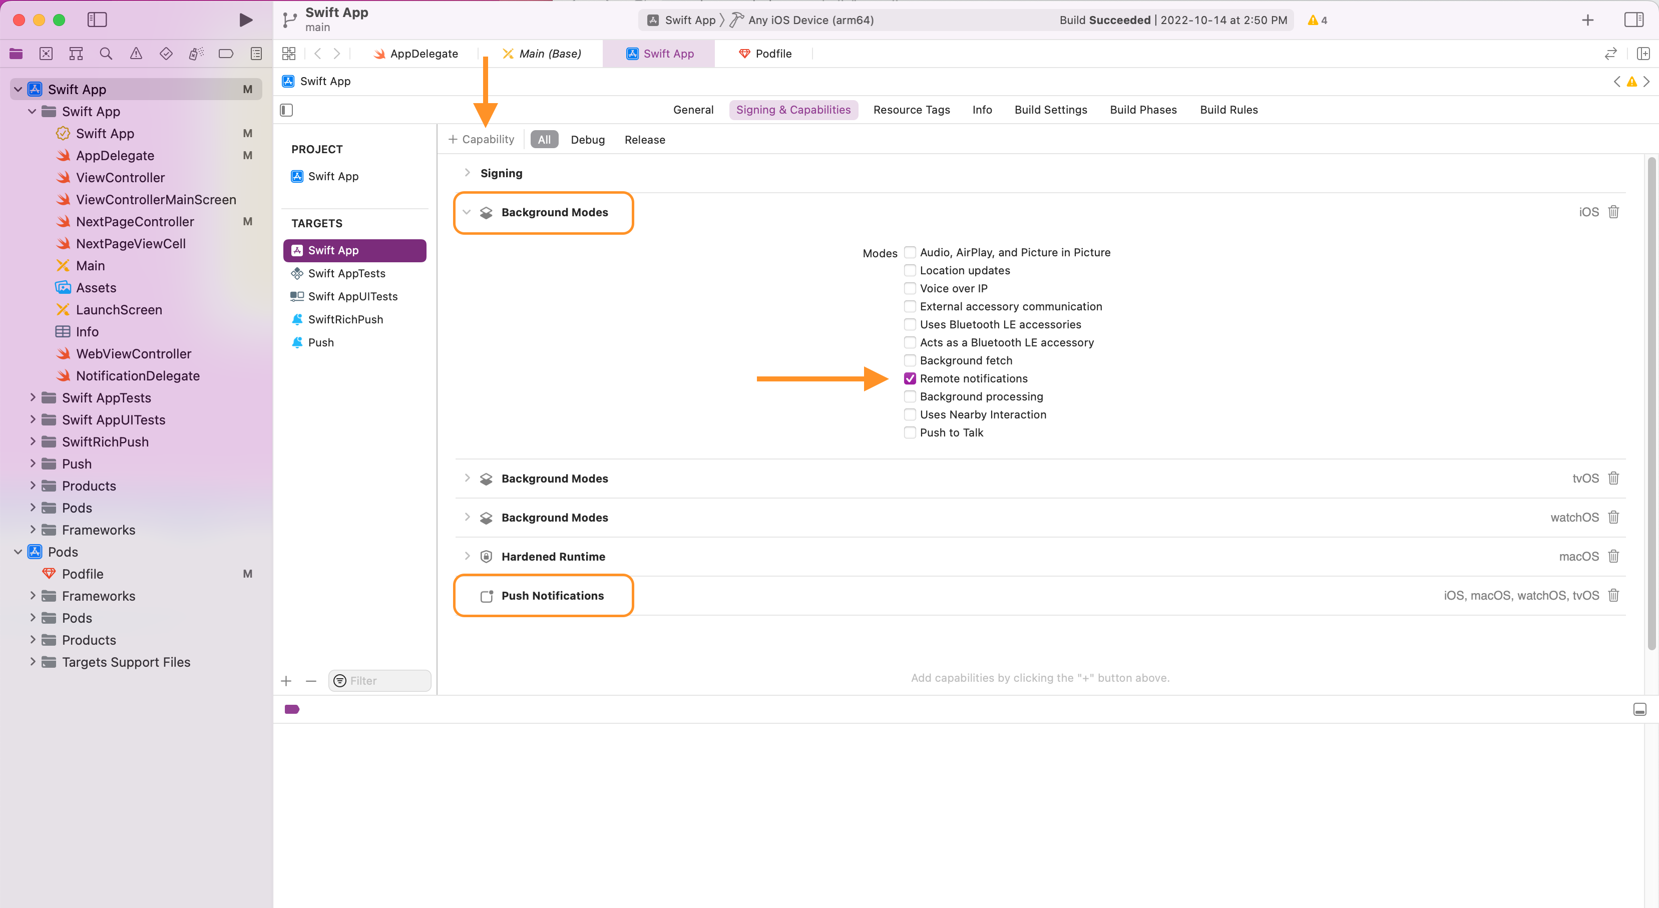The height and width of the screenshot is (908, 1659).
Task: Open the Issue navigator warning icon
Action: (x=136, y=54)
